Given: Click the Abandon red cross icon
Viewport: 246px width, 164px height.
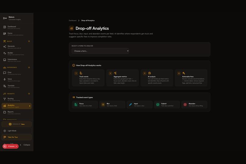Looking at the screenshot, I should tap(185, 104).
